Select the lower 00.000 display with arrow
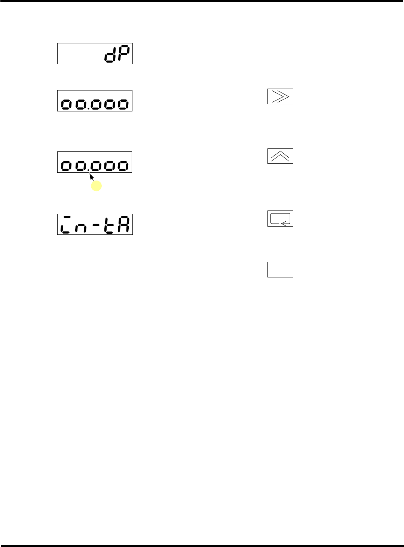This screenshot has height=547, width=404. (95, 162)
